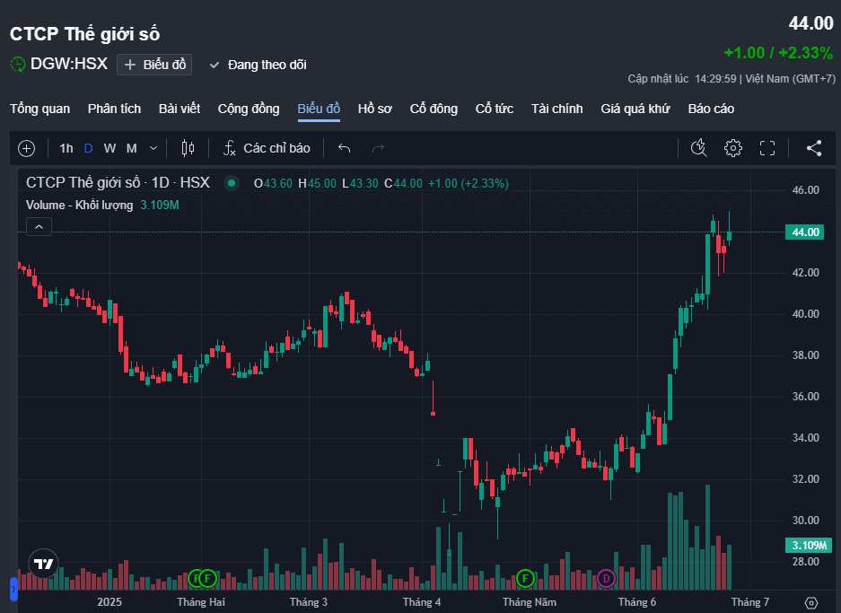The image size is (841, 613).
Task: Go to the Cộng đồng tab
Action: [249, 109]
